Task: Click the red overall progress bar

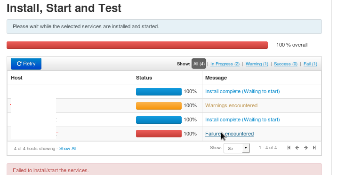Action: 137,45
